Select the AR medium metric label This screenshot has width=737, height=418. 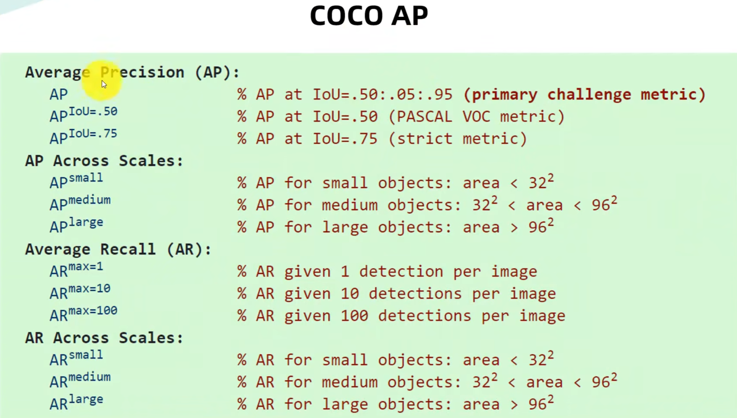coord(80,380)
